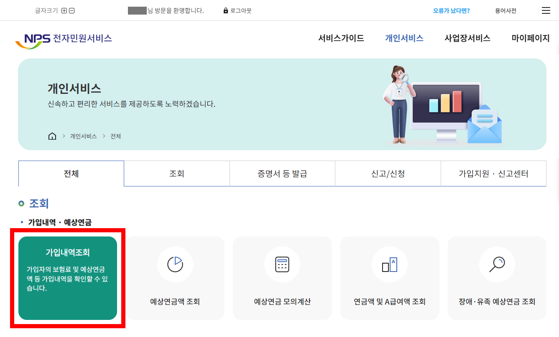Screen dimensions: 559x337
Task: Click the NPS 전자민원서비스 logo
Action: click(64, 38)
